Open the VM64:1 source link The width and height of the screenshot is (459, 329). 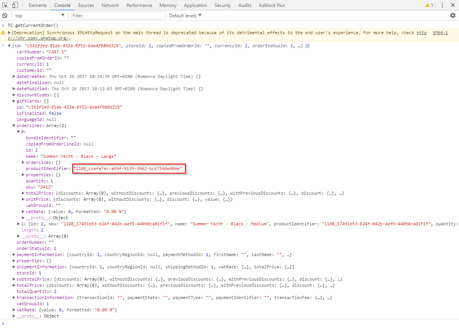[440, 33]
